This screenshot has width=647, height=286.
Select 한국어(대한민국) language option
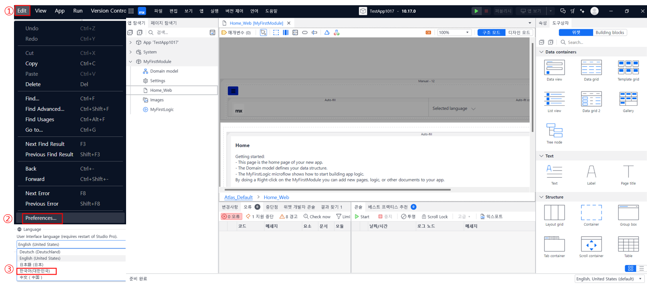point(35,271)
